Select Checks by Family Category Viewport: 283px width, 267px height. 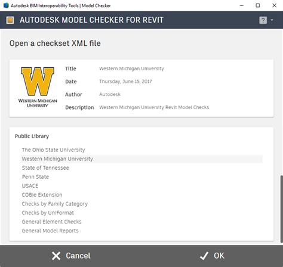point(55,204)
